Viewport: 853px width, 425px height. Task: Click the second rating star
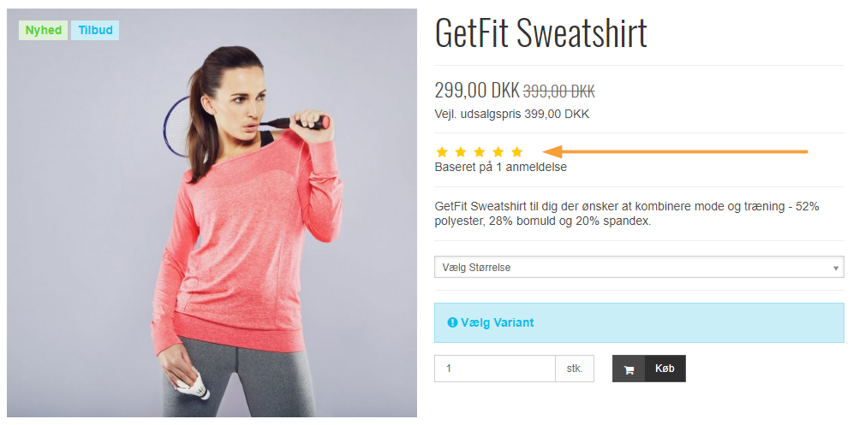(461, 152)
